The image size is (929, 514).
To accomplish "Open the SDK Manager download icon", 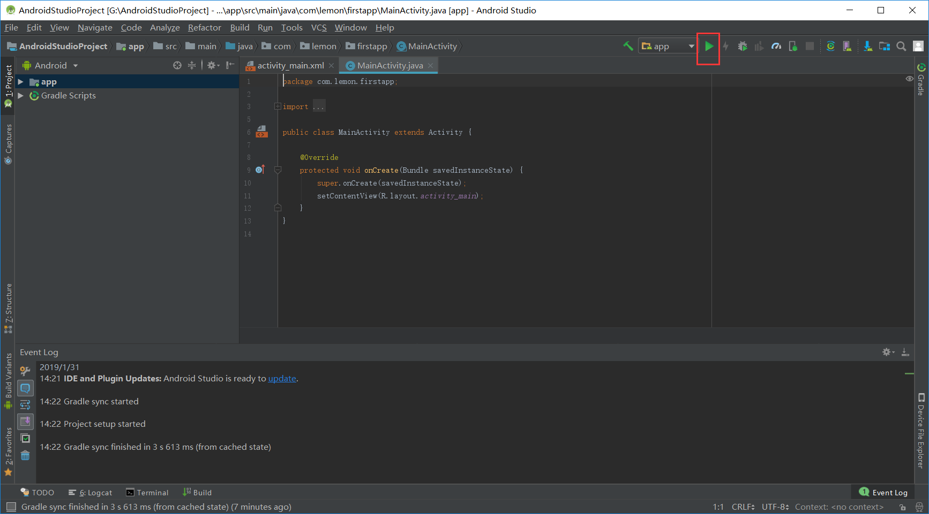I will tap(867, 47).
